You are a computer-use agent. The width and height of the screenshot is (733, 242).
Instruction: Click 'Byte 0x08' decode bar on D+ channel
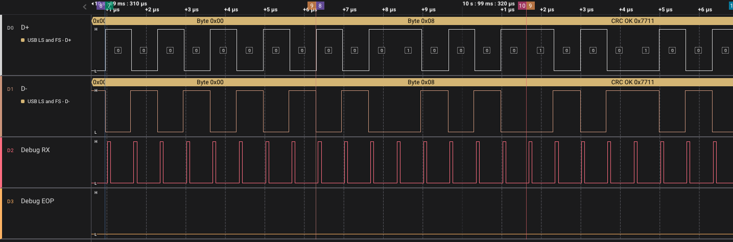pos(421,21)
